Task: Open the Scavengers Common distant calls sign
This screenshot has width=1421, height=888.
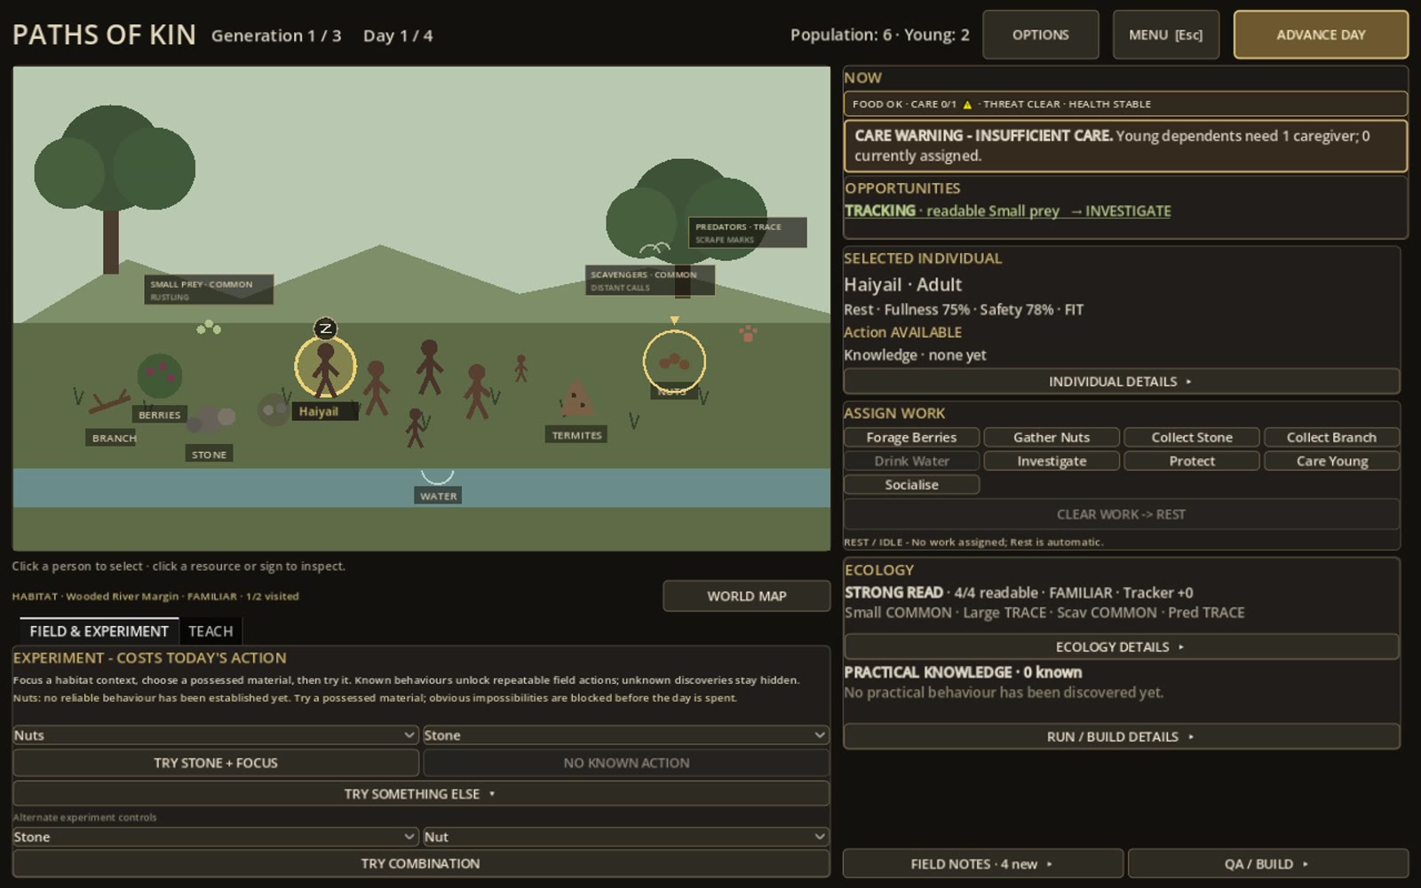Action: point(649,281)
